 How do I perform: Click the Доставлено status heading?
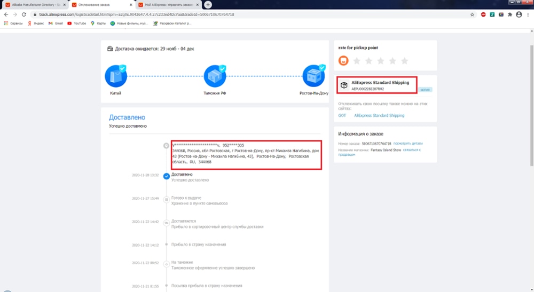127,117
